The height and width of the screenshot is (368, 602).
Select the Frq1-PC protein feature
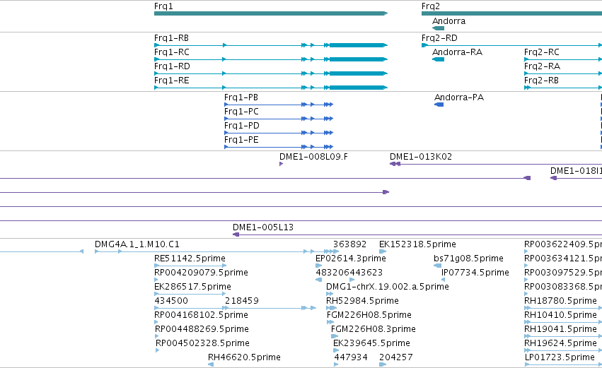tap(279, 119)
